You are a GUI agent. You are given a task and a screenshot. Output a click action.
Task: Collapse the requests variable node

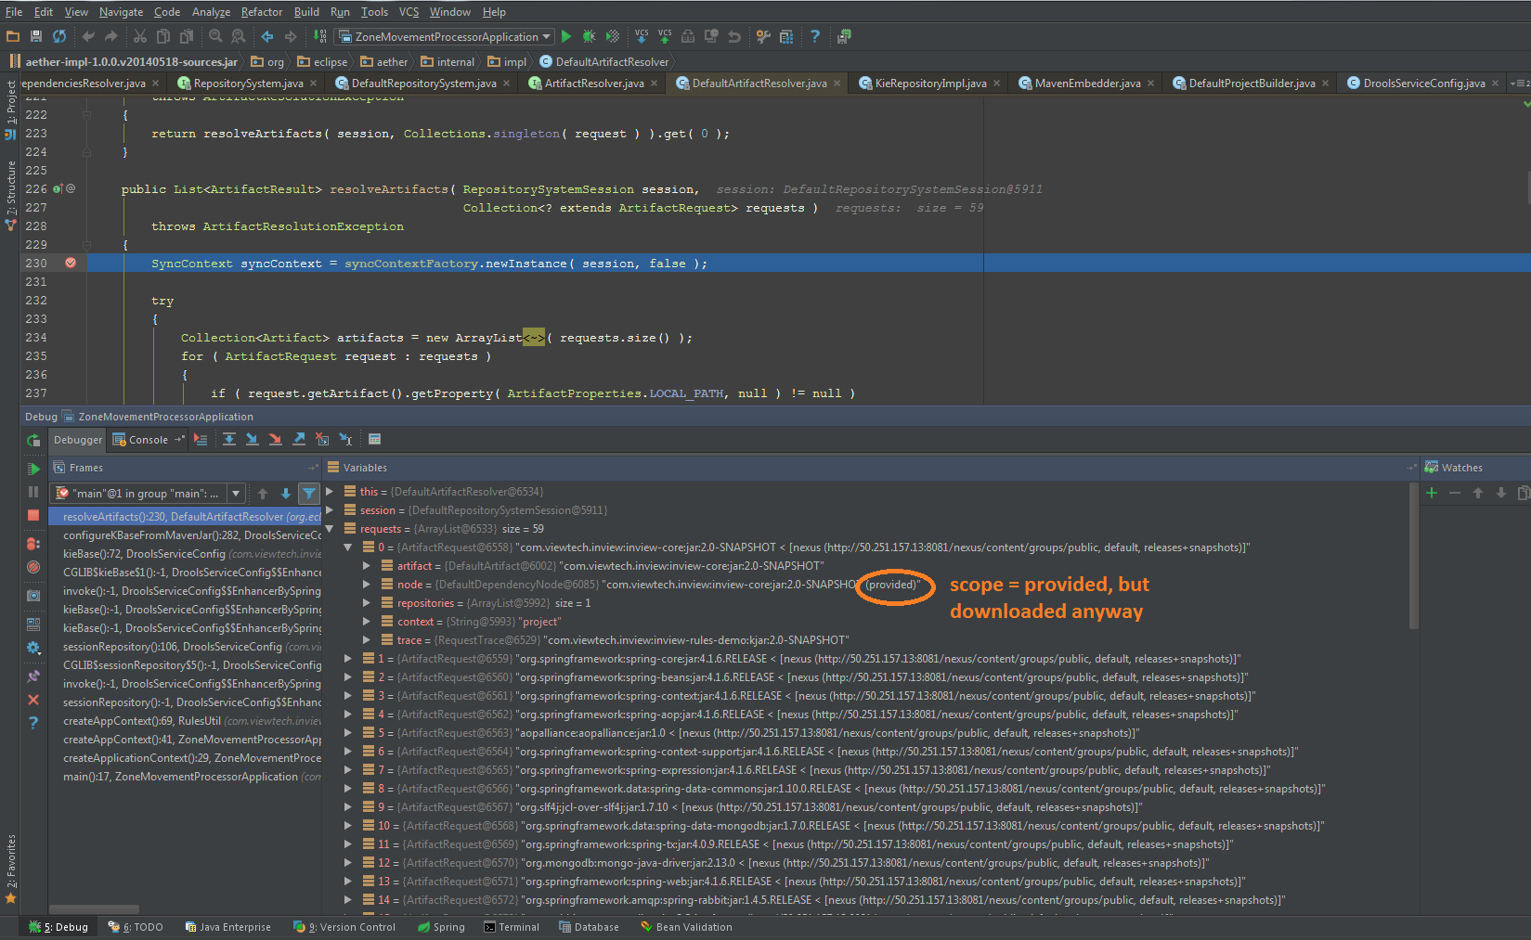[330, 529]
